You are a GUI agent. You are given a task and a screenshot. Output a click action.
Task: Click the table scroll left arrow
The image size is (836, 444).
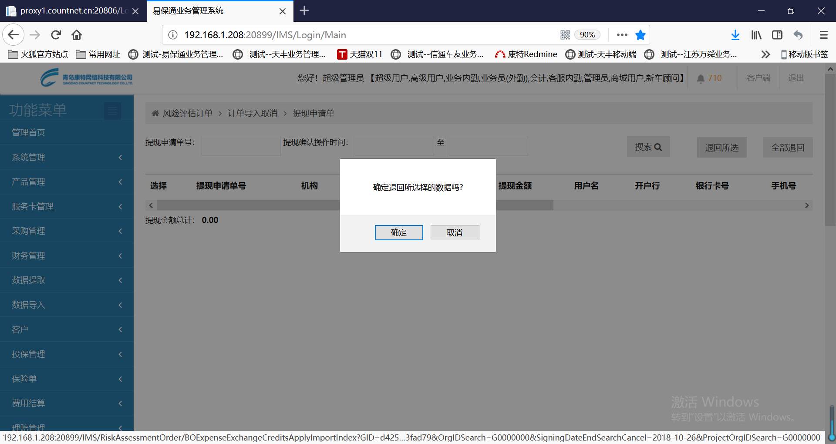pyautogui.click(x=151, y=205)
